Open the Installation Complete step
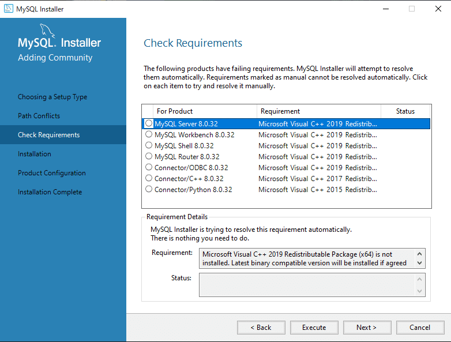Screen dimensions: 451x342 tap(50, 192)
